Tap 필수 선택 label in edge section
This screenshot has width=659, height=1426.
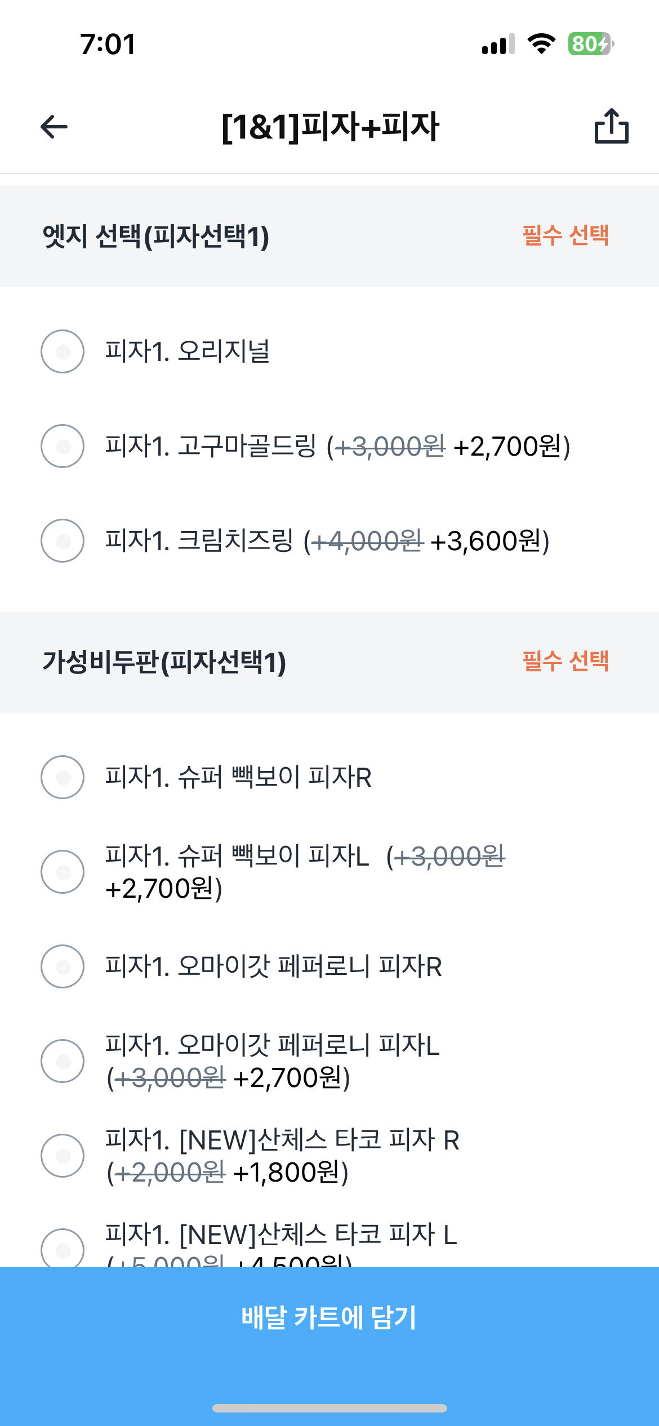click(x=566, y=235)
